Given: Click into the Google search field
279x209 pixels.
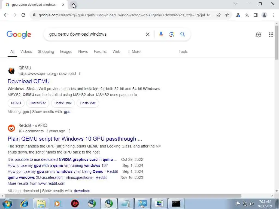Looking at the screenshot, I should pyautogui.click(x=96, y=34).
